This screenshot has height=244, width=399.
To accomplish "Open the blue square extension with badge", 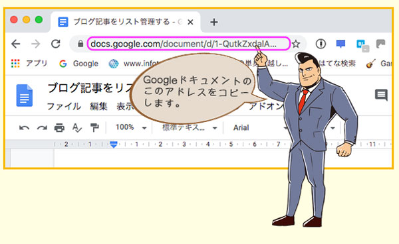I will (362, 45).
